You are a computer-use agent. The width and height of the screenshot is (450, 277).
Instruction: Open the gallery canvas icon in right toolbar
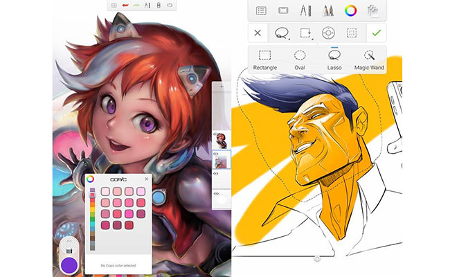(x=283, y=10)
